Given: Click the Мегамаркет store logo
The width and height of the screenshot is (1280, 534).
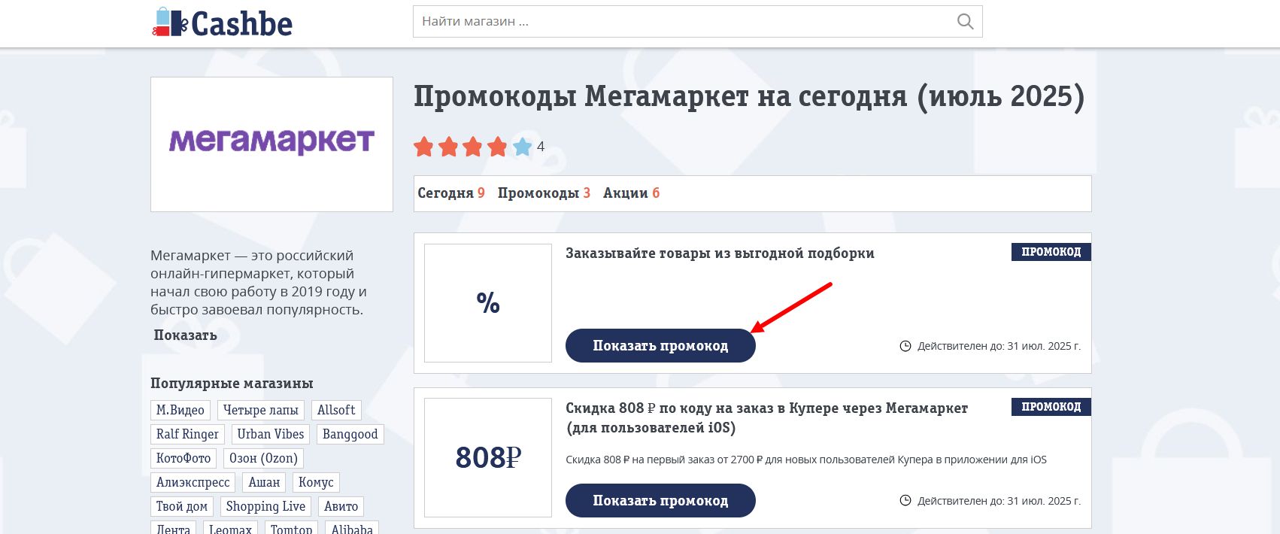Looking at the screenshot, I should pos(271,144).
